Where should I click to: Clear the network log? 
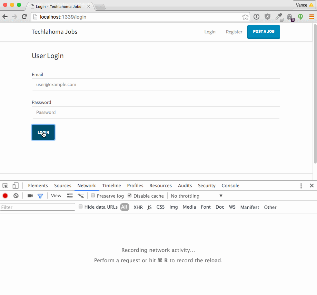tap(16, 196)
